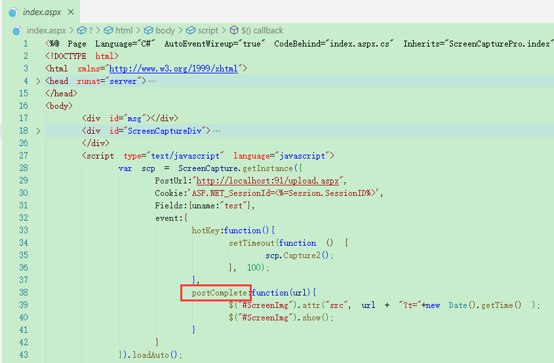Click the $() callback breadcrumb icon
This screenshot has height=363, width=554.
click(234, 30)
